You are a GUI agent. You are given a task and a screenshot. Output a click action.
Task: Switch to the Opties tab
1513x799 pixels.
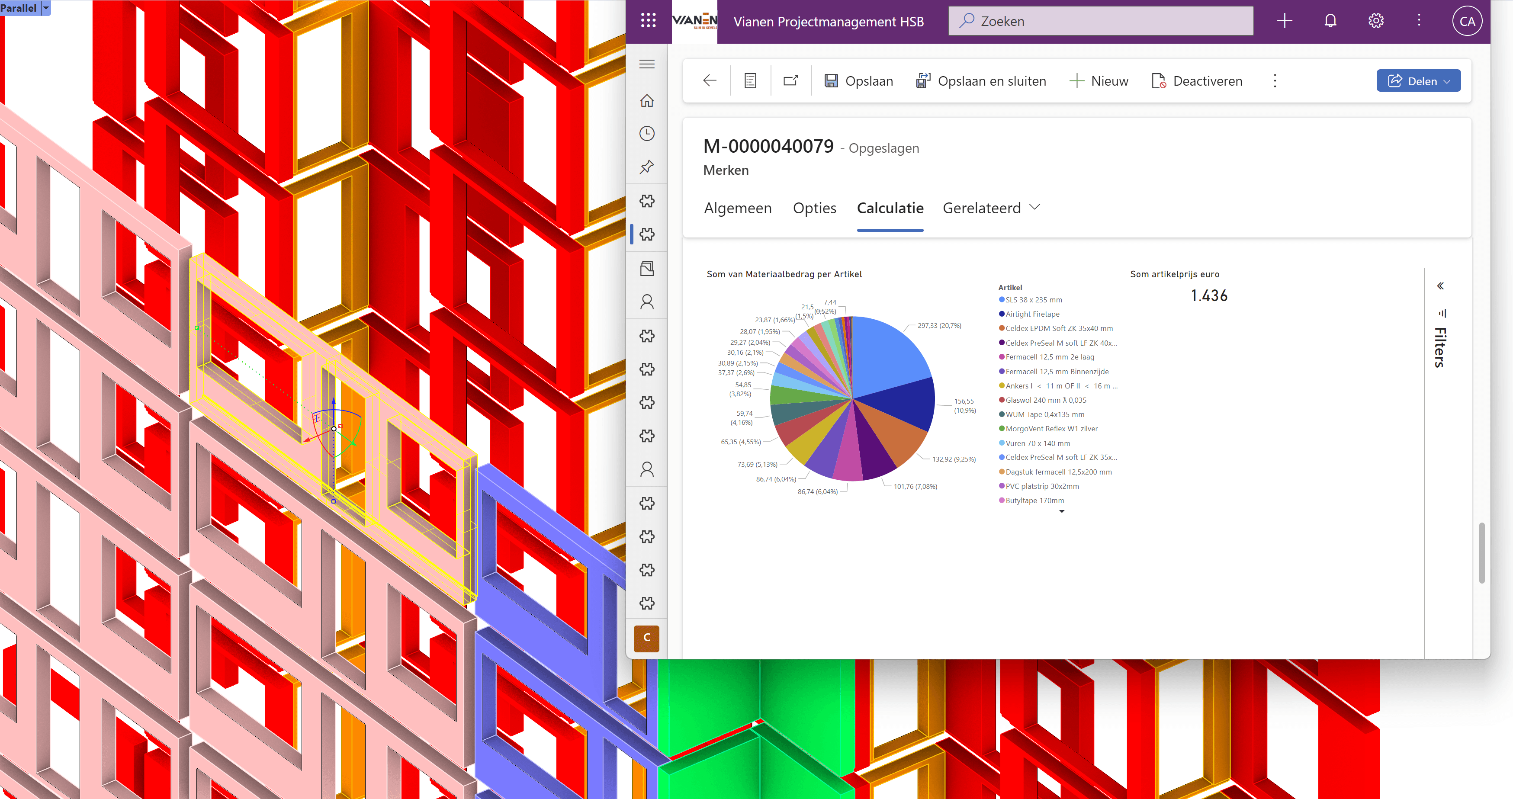[814, 208]
